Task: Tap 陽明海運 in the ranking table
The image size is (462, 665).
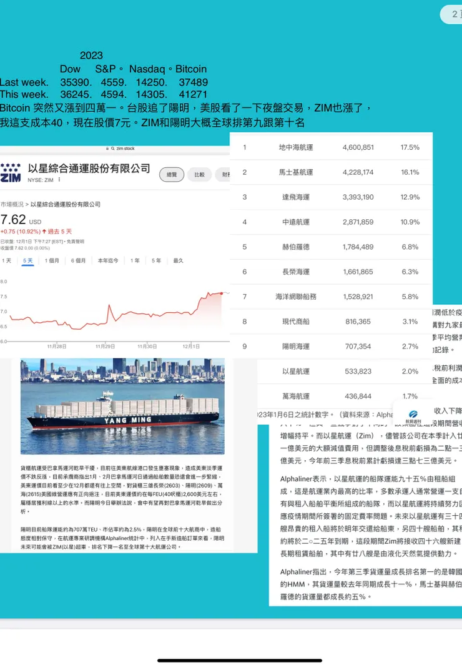Action: pos(296,347)
